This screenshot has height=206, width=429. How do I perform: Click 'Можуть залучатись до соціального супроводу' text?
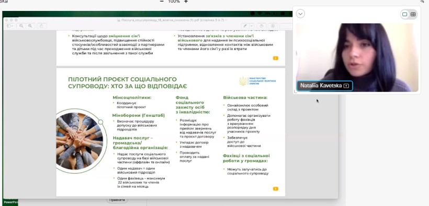point(247,171)
